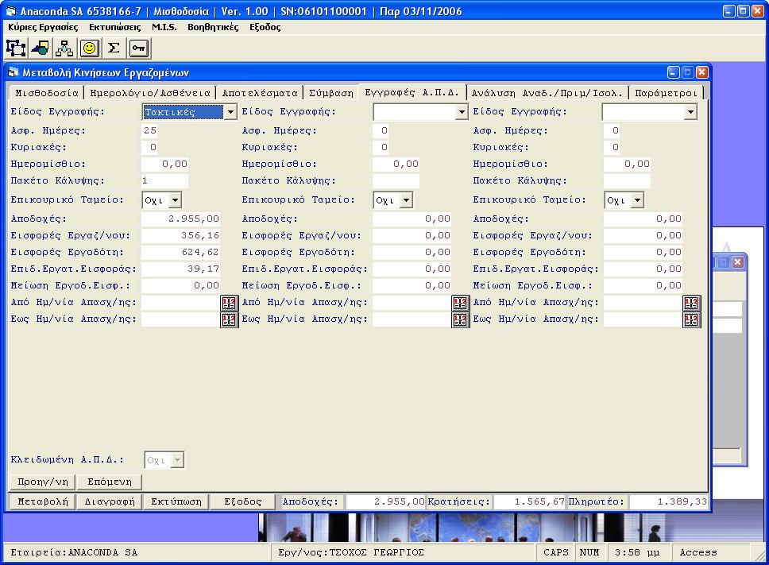769x565 pixels.
Task: Click Κρατήσεις total showing 1.565,67
Action: coord(529,501)
